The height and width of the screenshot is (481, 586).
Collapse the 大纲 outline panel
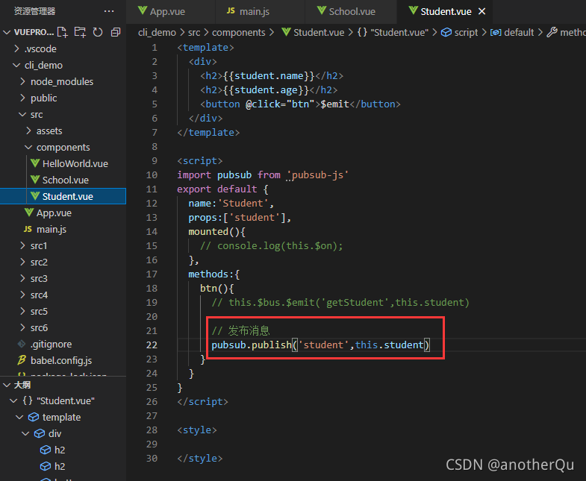(x=7, y=385)
